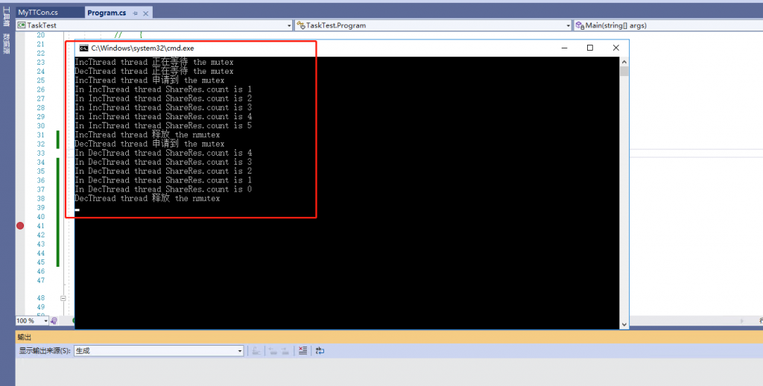Click the clear all output icon
This screenshot has height=386, width=763.
(303, 350)
